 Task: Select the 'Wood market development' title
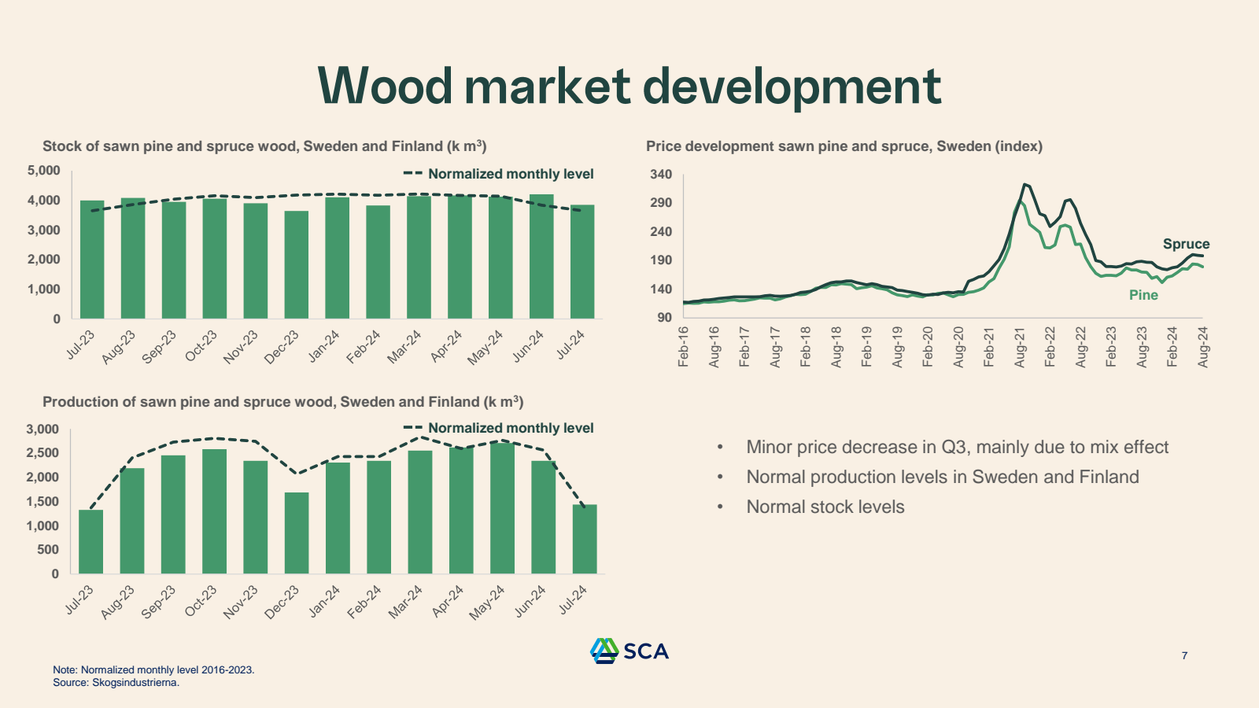(629, 86)
